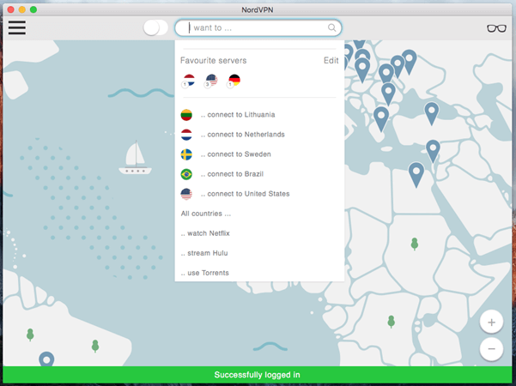Select use Torrents option
The height and width of the screenshot is (386, 516).
coord(204,273)
